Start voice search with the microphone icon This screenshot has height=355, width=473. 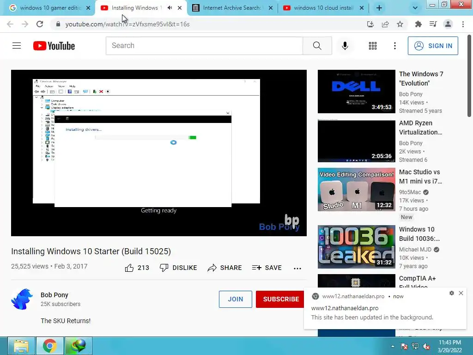345,46
